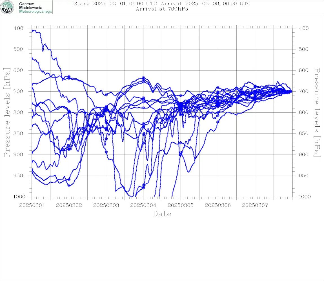
Task: Click left axis value 500
Action: coord(18,49)
